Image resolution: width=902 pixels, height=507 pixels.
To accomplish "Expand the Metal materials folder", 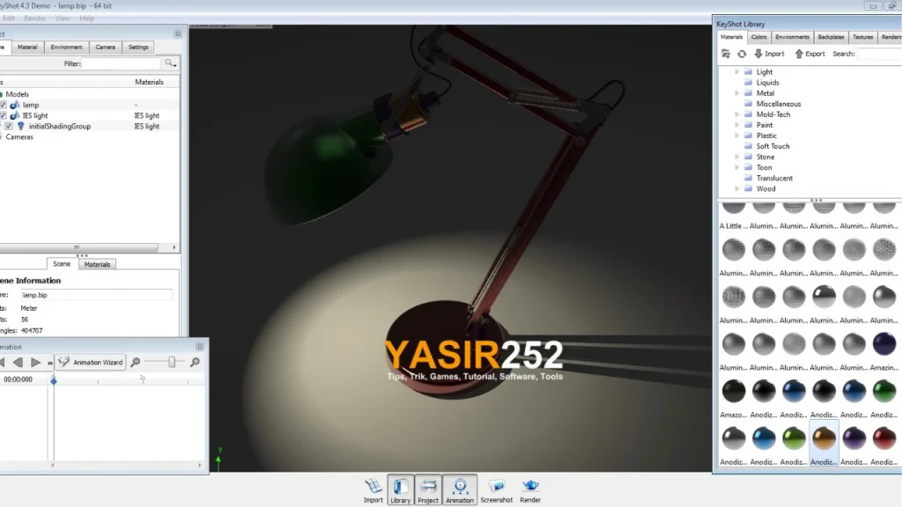I will pyautogui.click(x=736, y=93).
